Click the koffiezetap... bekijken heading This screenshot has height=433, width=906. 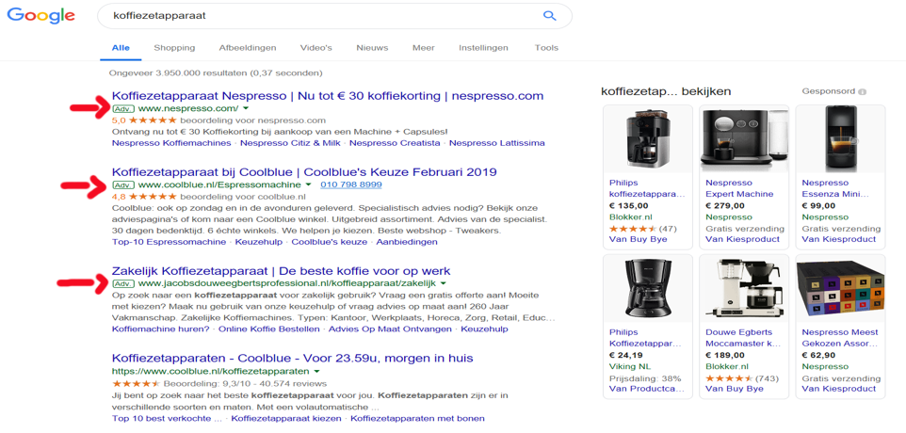pyautogui.click(x=666, y=91)
